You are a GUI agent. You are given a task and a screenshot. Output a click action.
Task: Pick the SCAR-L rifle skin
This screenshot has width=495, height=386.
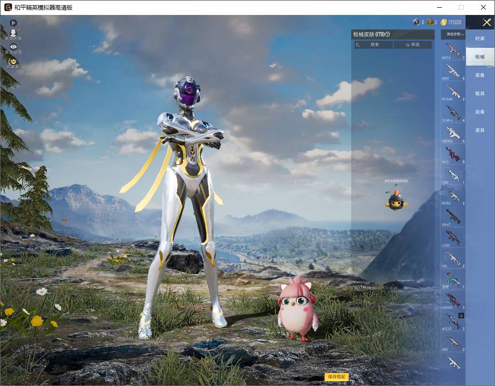coord(453,113)
